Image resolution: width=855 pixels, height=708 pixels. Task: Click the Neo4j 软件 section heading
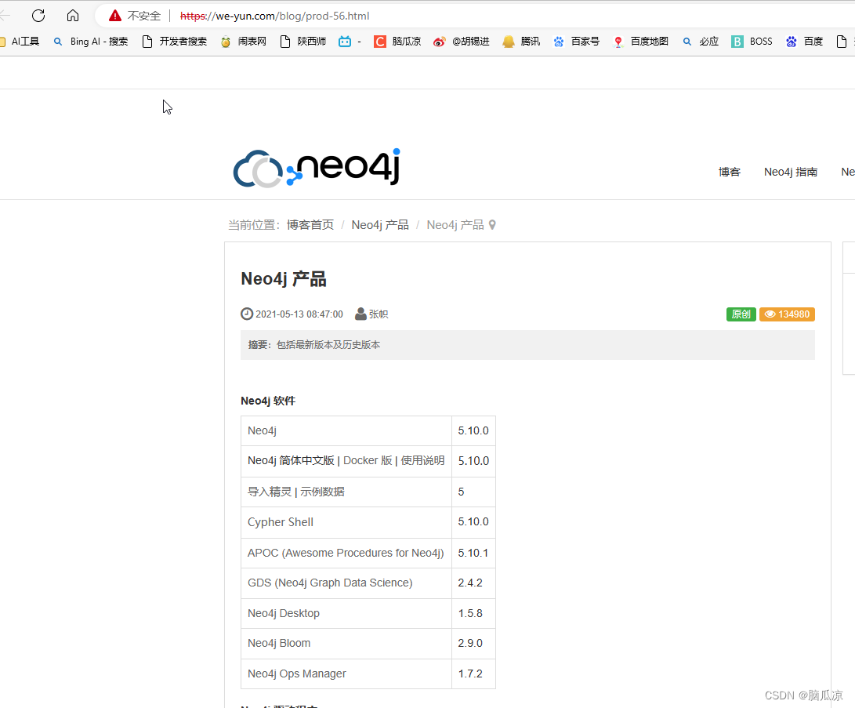pos(268,401)
